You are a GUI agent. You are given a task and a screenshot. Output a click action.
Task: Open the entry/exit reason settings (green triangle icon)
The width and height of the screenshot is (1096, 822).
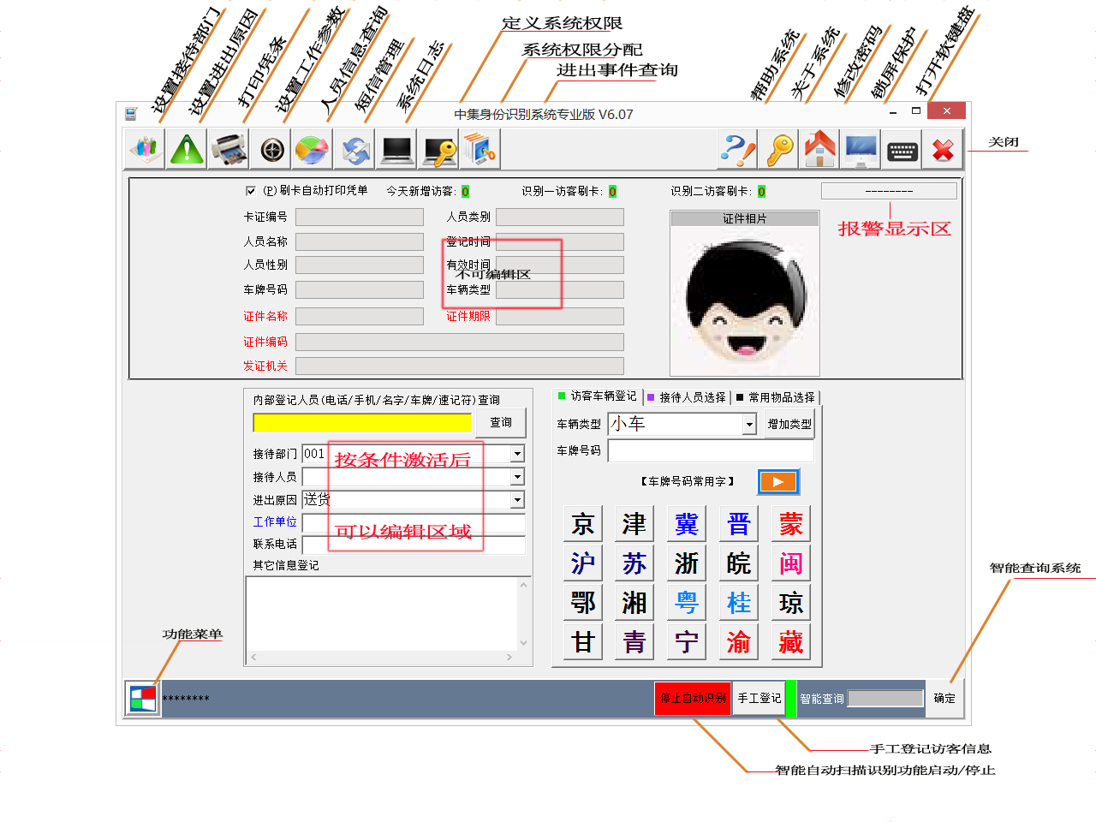[187, 150]
